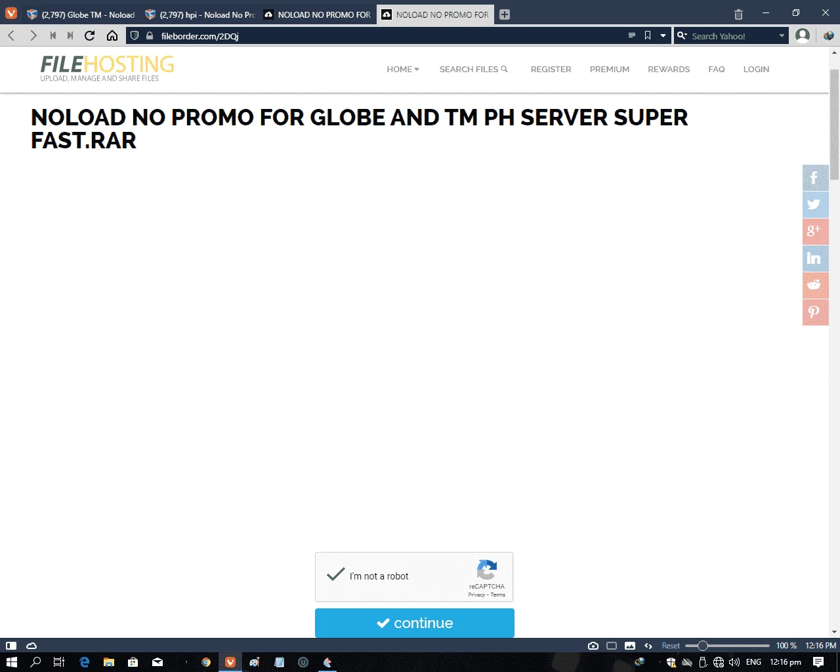The height and width of the screenshot is (672, 840).
Task: Share on Reddit via sidebar icon
Action: 815,285
